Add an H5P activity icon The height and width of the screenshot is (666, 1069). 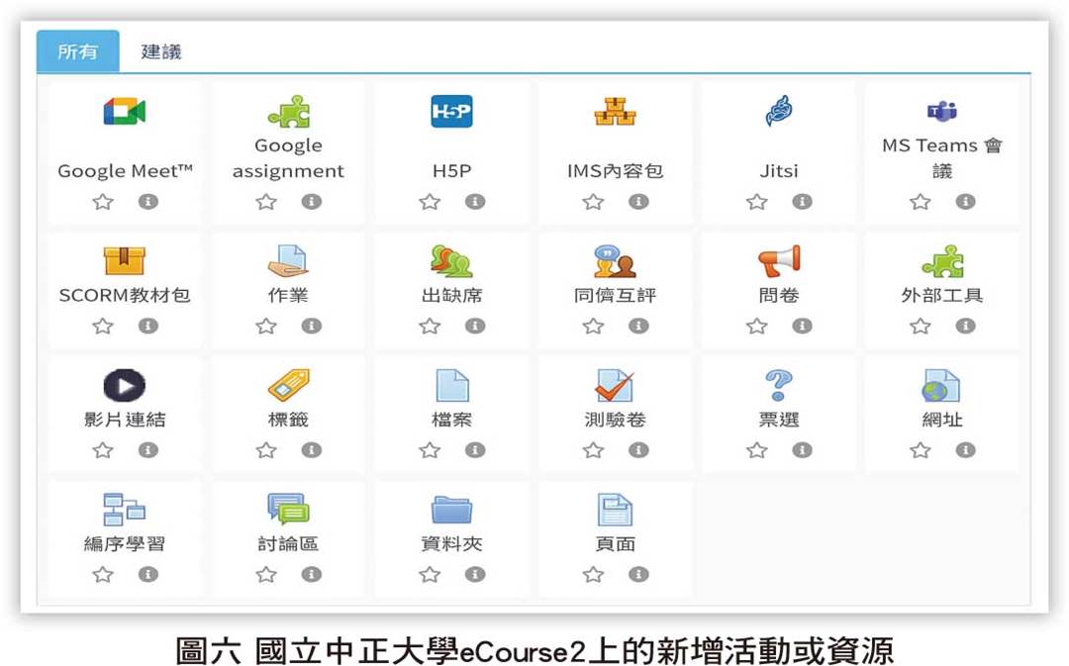click(x=451, y=112)
